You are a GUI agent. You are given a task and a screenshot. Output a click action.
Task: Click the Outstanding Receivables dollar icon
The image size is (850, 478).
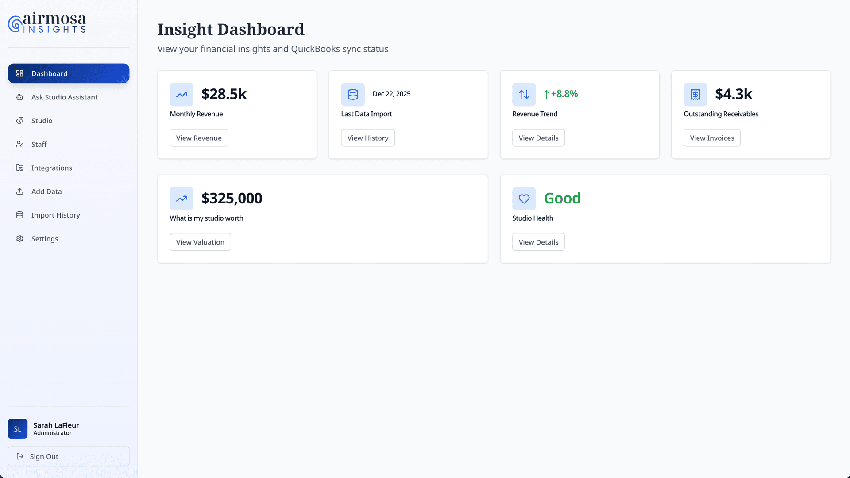point(695,94)
